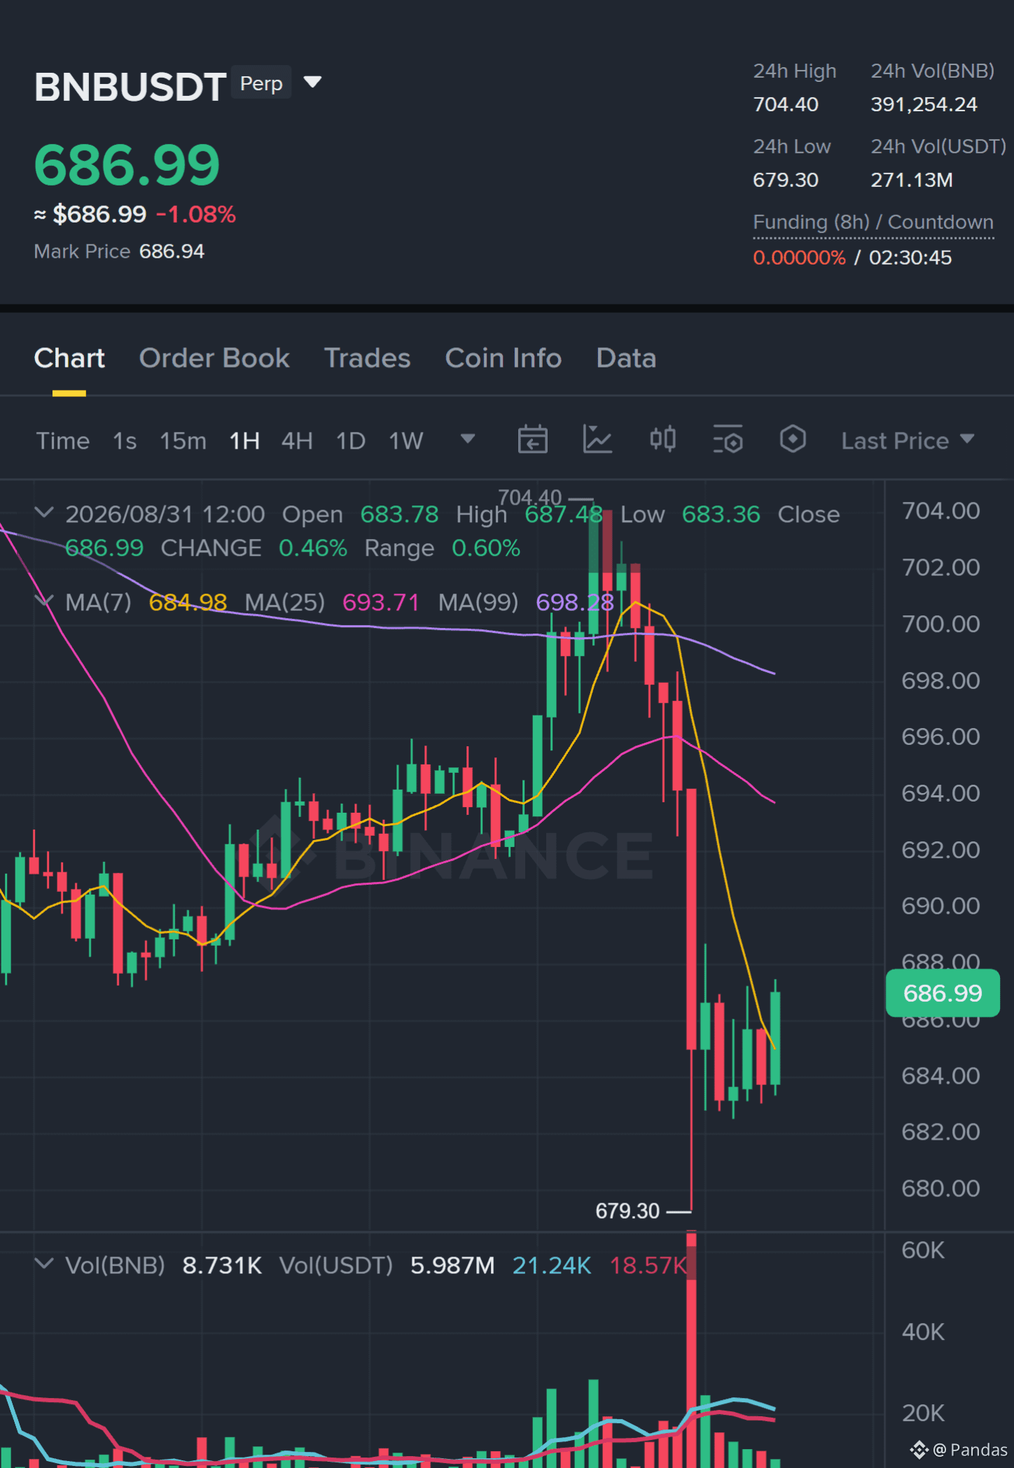
Task: Select the 1W interval
Action: pyautogui.click(x=406, y=441)
